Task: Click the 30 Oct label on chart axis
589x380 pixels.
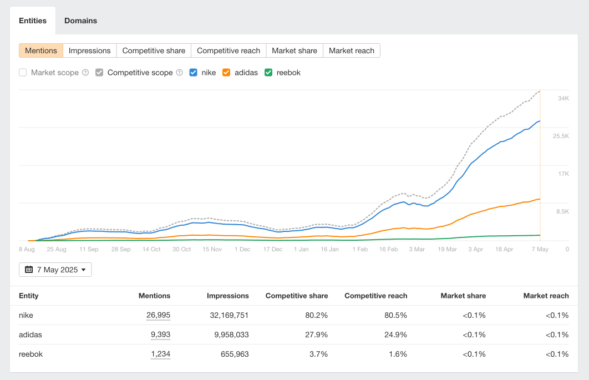Action: (x=182, y=249)
